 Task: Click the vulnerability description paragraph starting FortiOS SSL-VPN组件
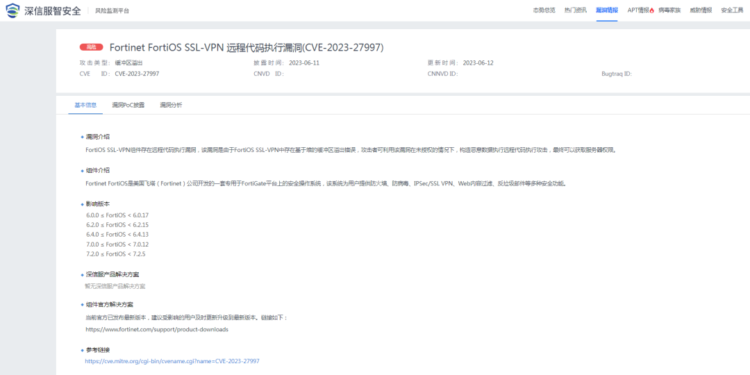point(351,150)
